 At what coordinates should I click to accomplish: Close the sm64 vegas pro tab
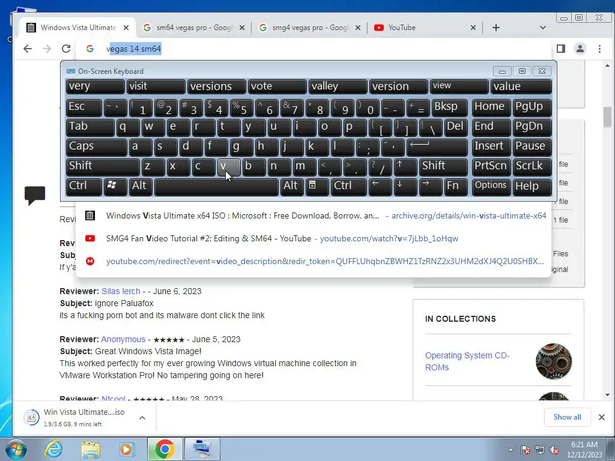pyautogui.click(x=242, y=28)
